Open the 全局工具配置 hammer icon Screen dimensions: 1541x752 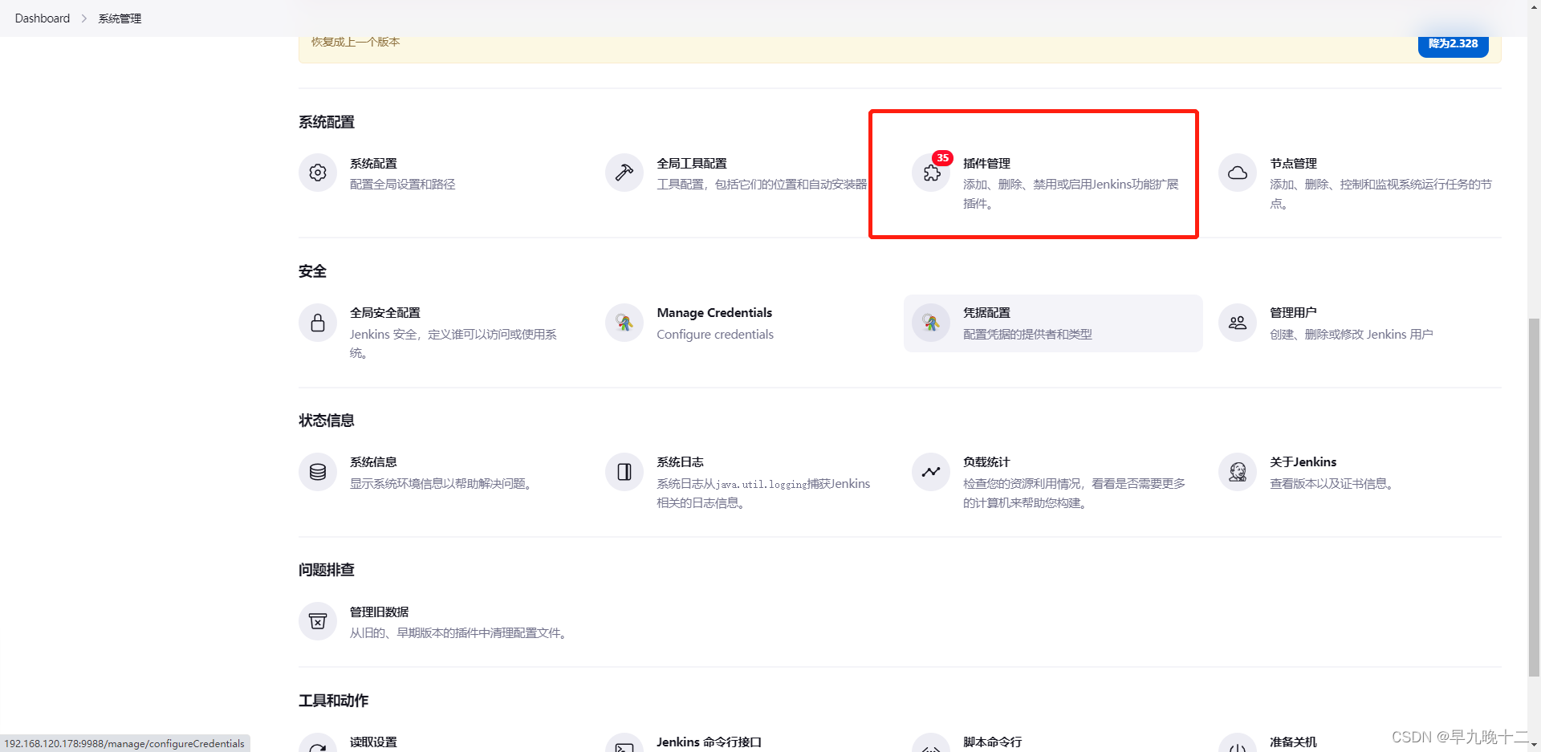tap(624, 173)
